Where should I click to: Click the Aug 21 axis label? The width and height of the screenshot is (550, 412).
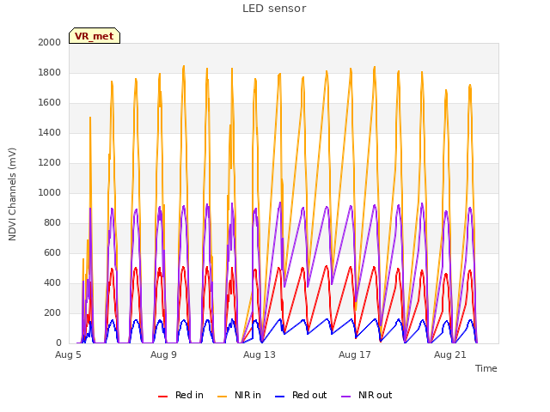click(450, 354)
